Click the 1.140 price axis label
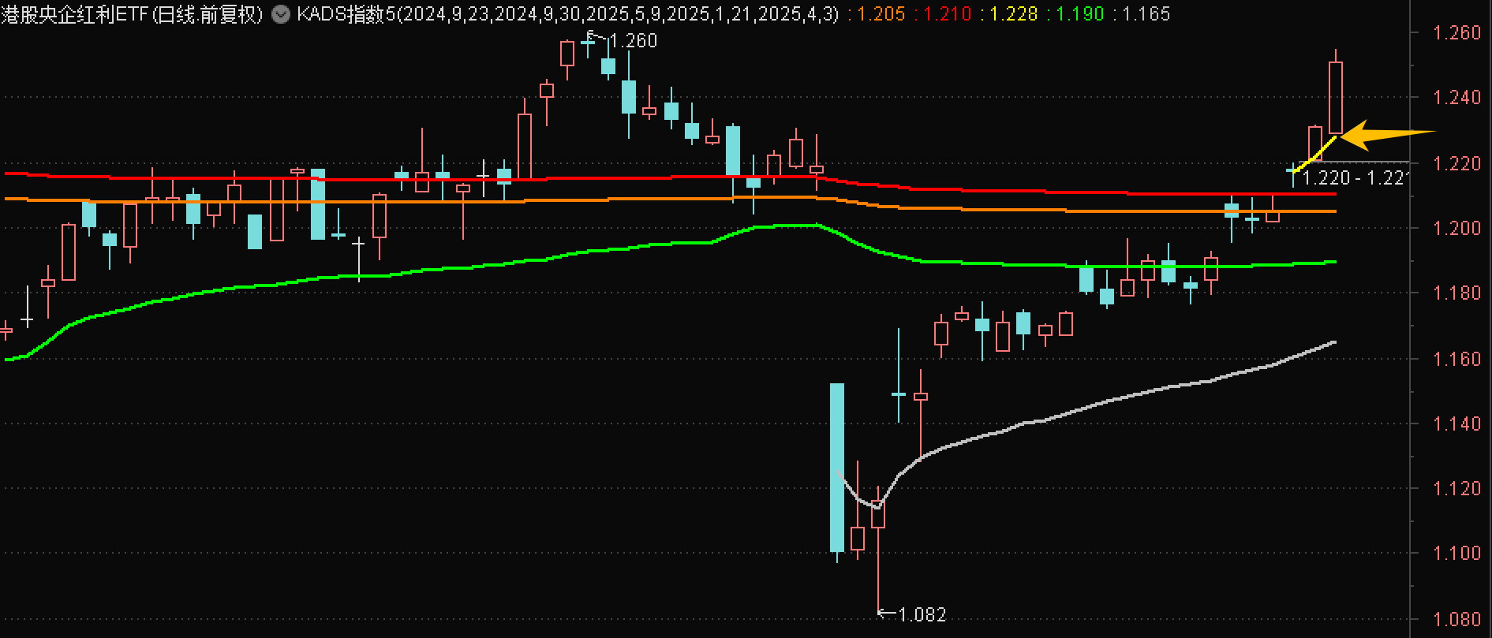 click(x=1458, y=423)
